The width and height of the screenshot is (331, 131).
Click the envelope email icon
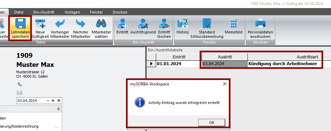click(x=19, y=93)
